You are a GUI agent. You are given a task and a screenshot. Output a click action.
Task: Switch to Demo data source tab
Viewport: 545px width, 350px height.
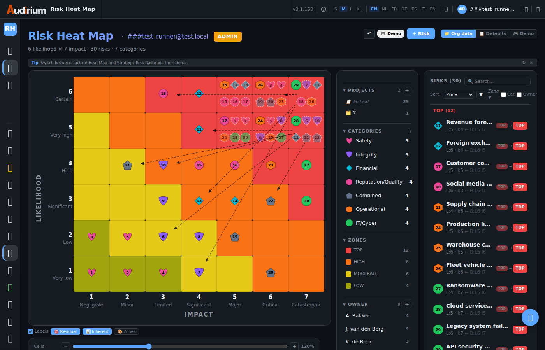[523, 33]
